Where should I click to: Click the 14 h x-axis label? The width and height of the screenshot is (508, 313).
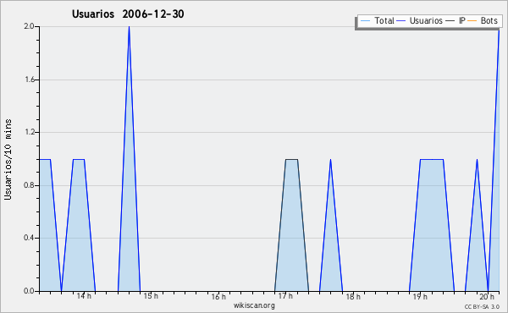(x=84, y=296)
